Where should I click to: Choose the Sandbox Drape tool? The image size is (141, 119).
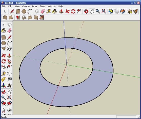(x=30, y=17)
